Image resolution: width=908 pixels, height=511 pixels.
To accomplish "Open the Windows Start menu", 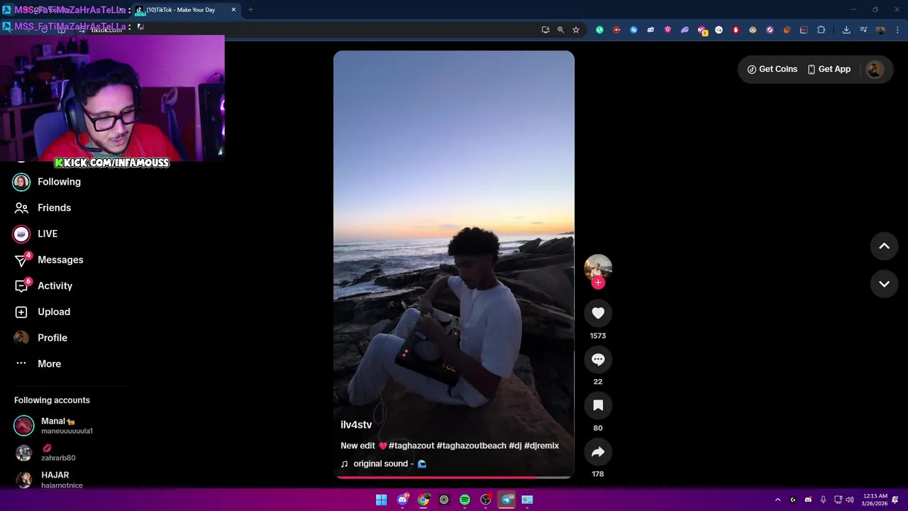I will pos(381,500).
